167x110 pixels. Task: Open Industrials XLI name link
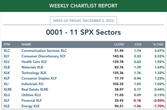pyautogui.click(x=32, y=84)
